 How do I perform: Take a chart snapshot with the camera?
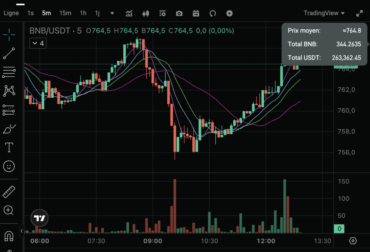(179, 13)
